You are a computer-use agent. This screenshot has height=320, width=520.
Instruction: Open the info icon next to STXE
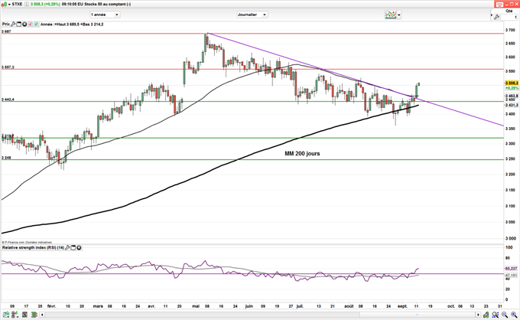[27, 5]
